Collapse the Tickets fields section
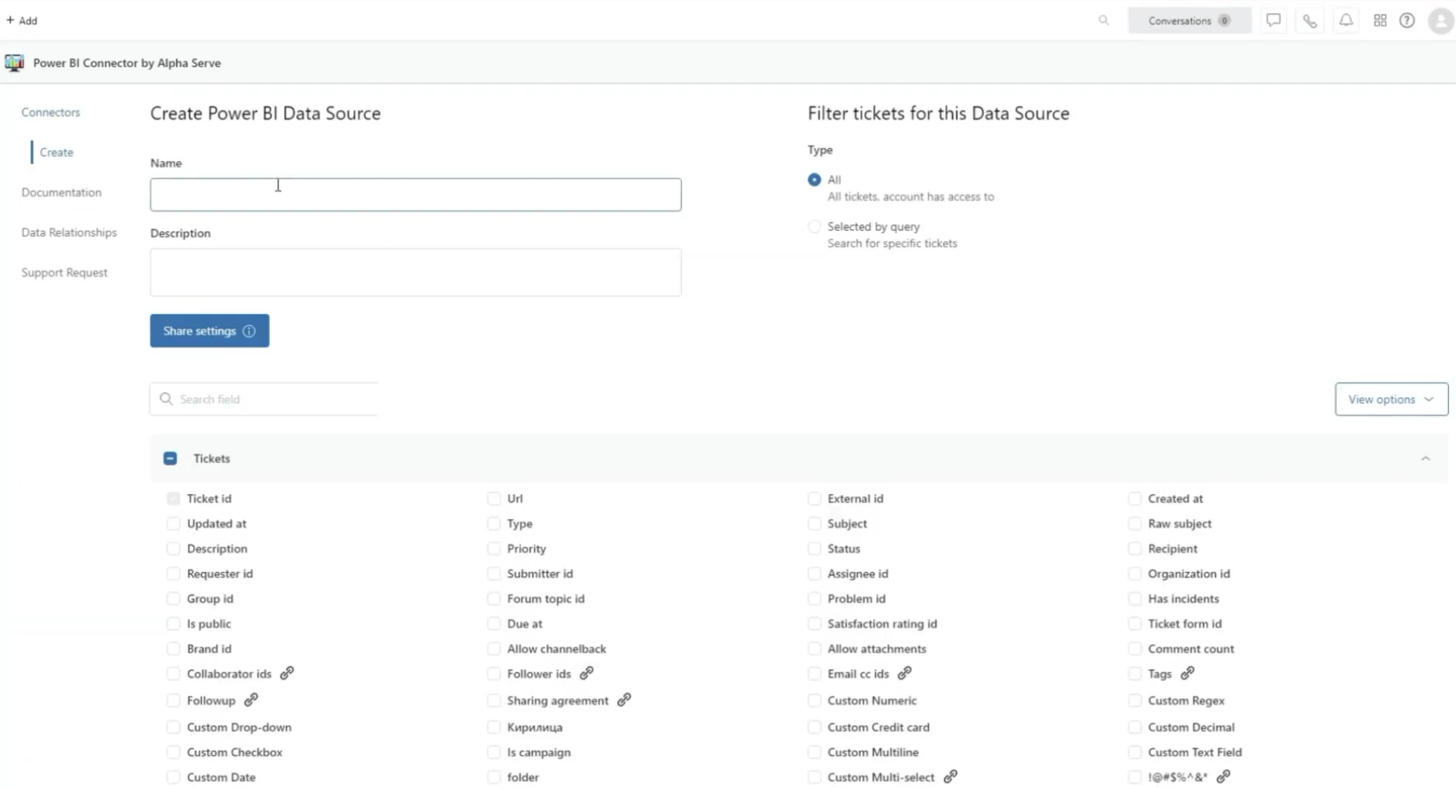This screenshot has height=788, width=1456. (x=1426, y=458)
